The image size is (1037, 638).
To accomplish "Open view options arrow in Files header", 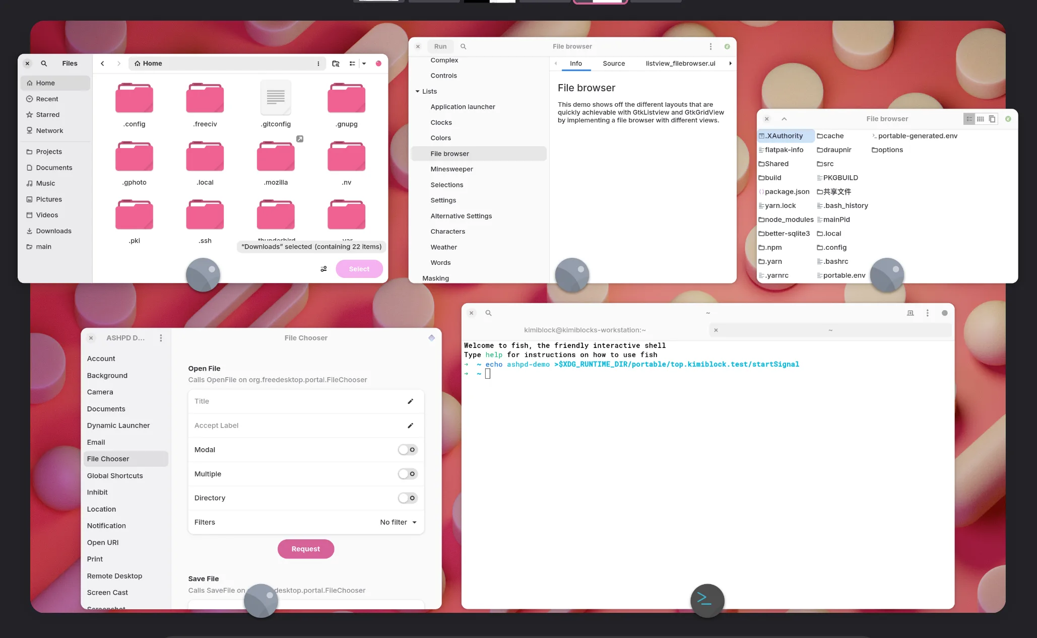I will tap(364, 63).
